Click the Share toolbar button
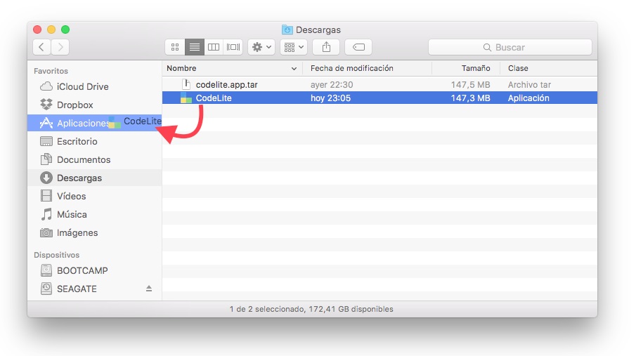The height and width of the screenshot is (356, 636). tap(326, 47)
